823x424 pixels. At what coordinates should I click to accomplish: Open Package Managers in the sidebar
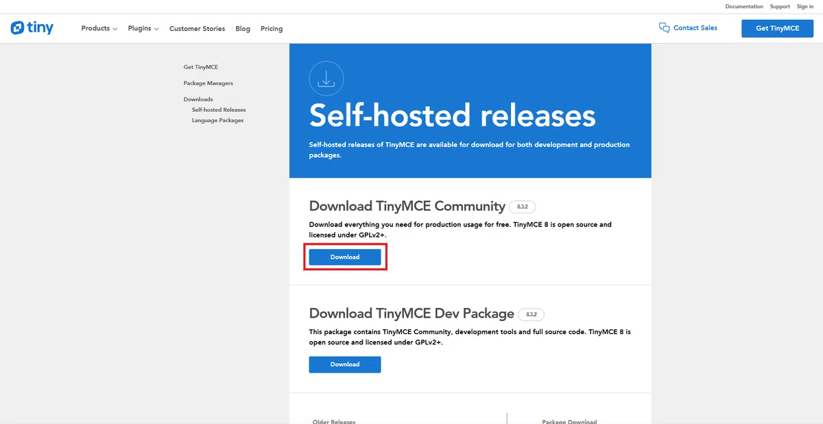[208, 83]
